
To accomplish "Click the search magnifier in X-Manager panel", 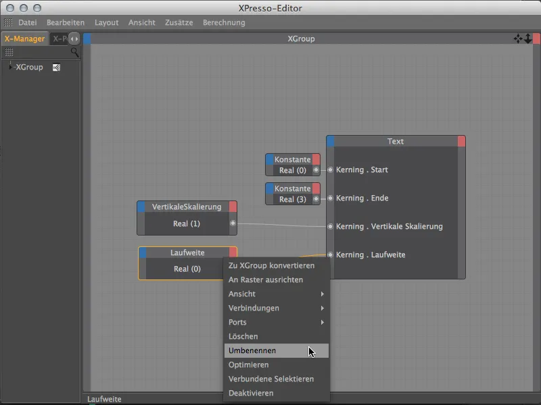I will (x=74, y=53).
